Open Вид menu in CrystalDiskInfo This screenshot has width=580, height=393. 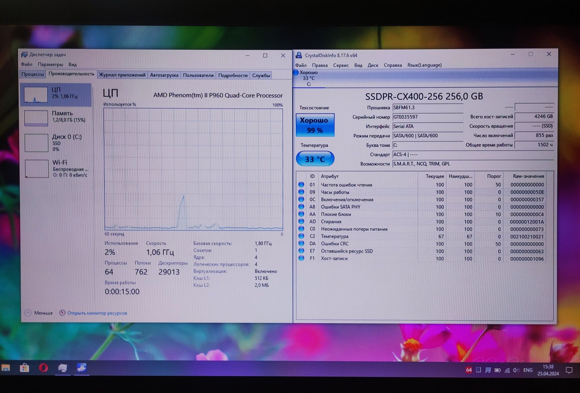coord(358,65)
